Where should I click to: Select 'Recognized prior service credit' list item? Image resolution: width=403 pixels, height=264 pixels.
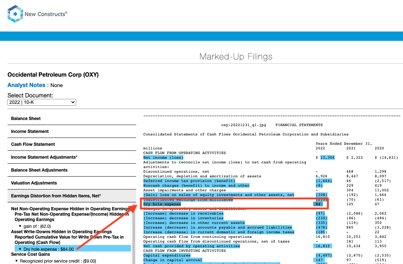(58, 261)
